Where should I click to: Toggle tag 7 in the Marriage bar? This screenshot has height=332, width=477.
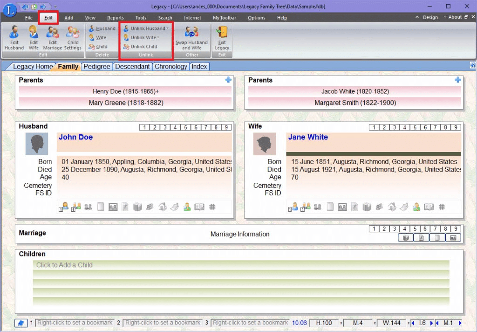coord(436,229)
